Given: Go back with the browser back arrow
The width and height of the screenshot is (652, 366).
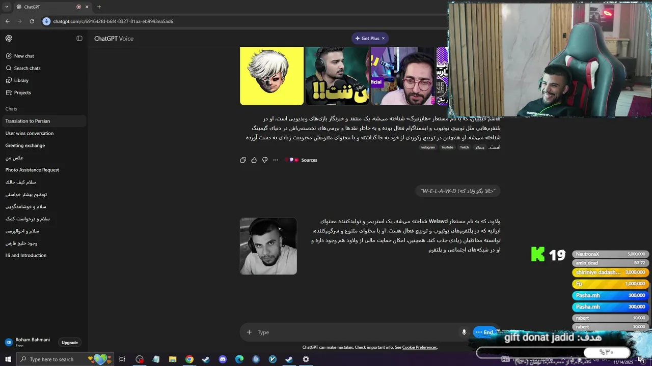Looking at the screenshot, I should point(7,21).
